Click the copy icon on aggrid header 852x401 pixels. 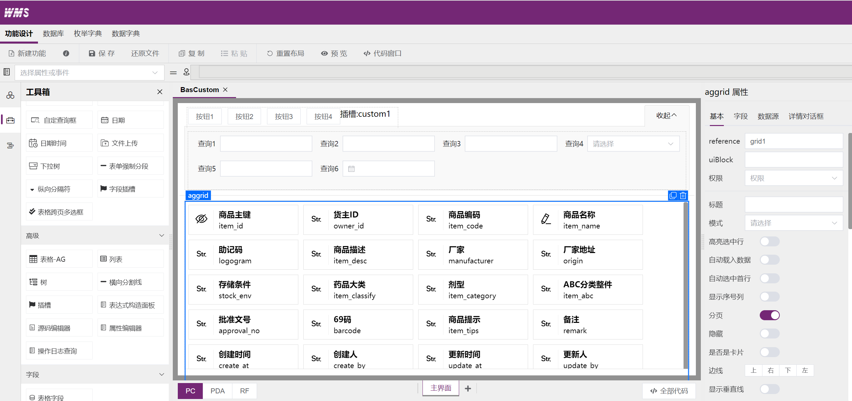673,196
